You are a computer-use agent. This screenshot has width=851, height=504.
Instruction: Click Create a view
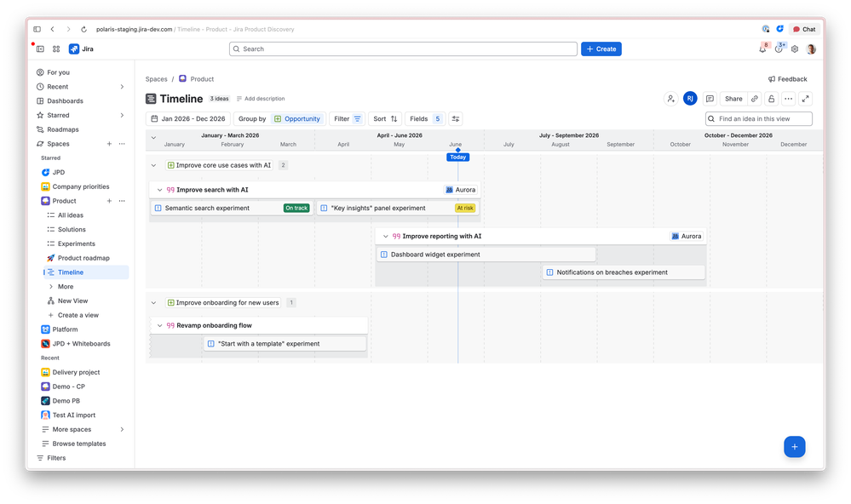(86, 315)
